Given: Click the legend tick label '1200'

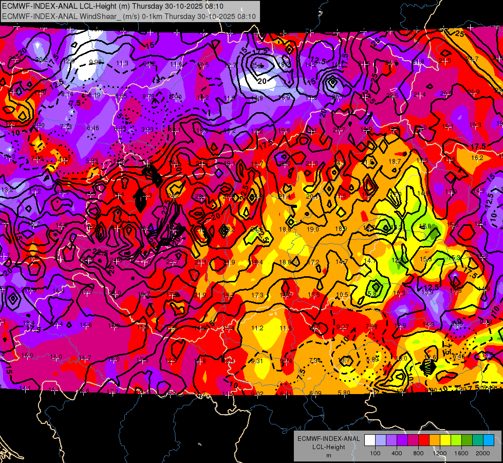Looking at the screenshot, I should click(440, 453).
